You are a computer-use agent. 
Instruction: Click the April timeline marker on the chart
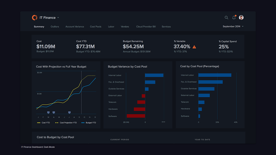click(x=54, y=113)
